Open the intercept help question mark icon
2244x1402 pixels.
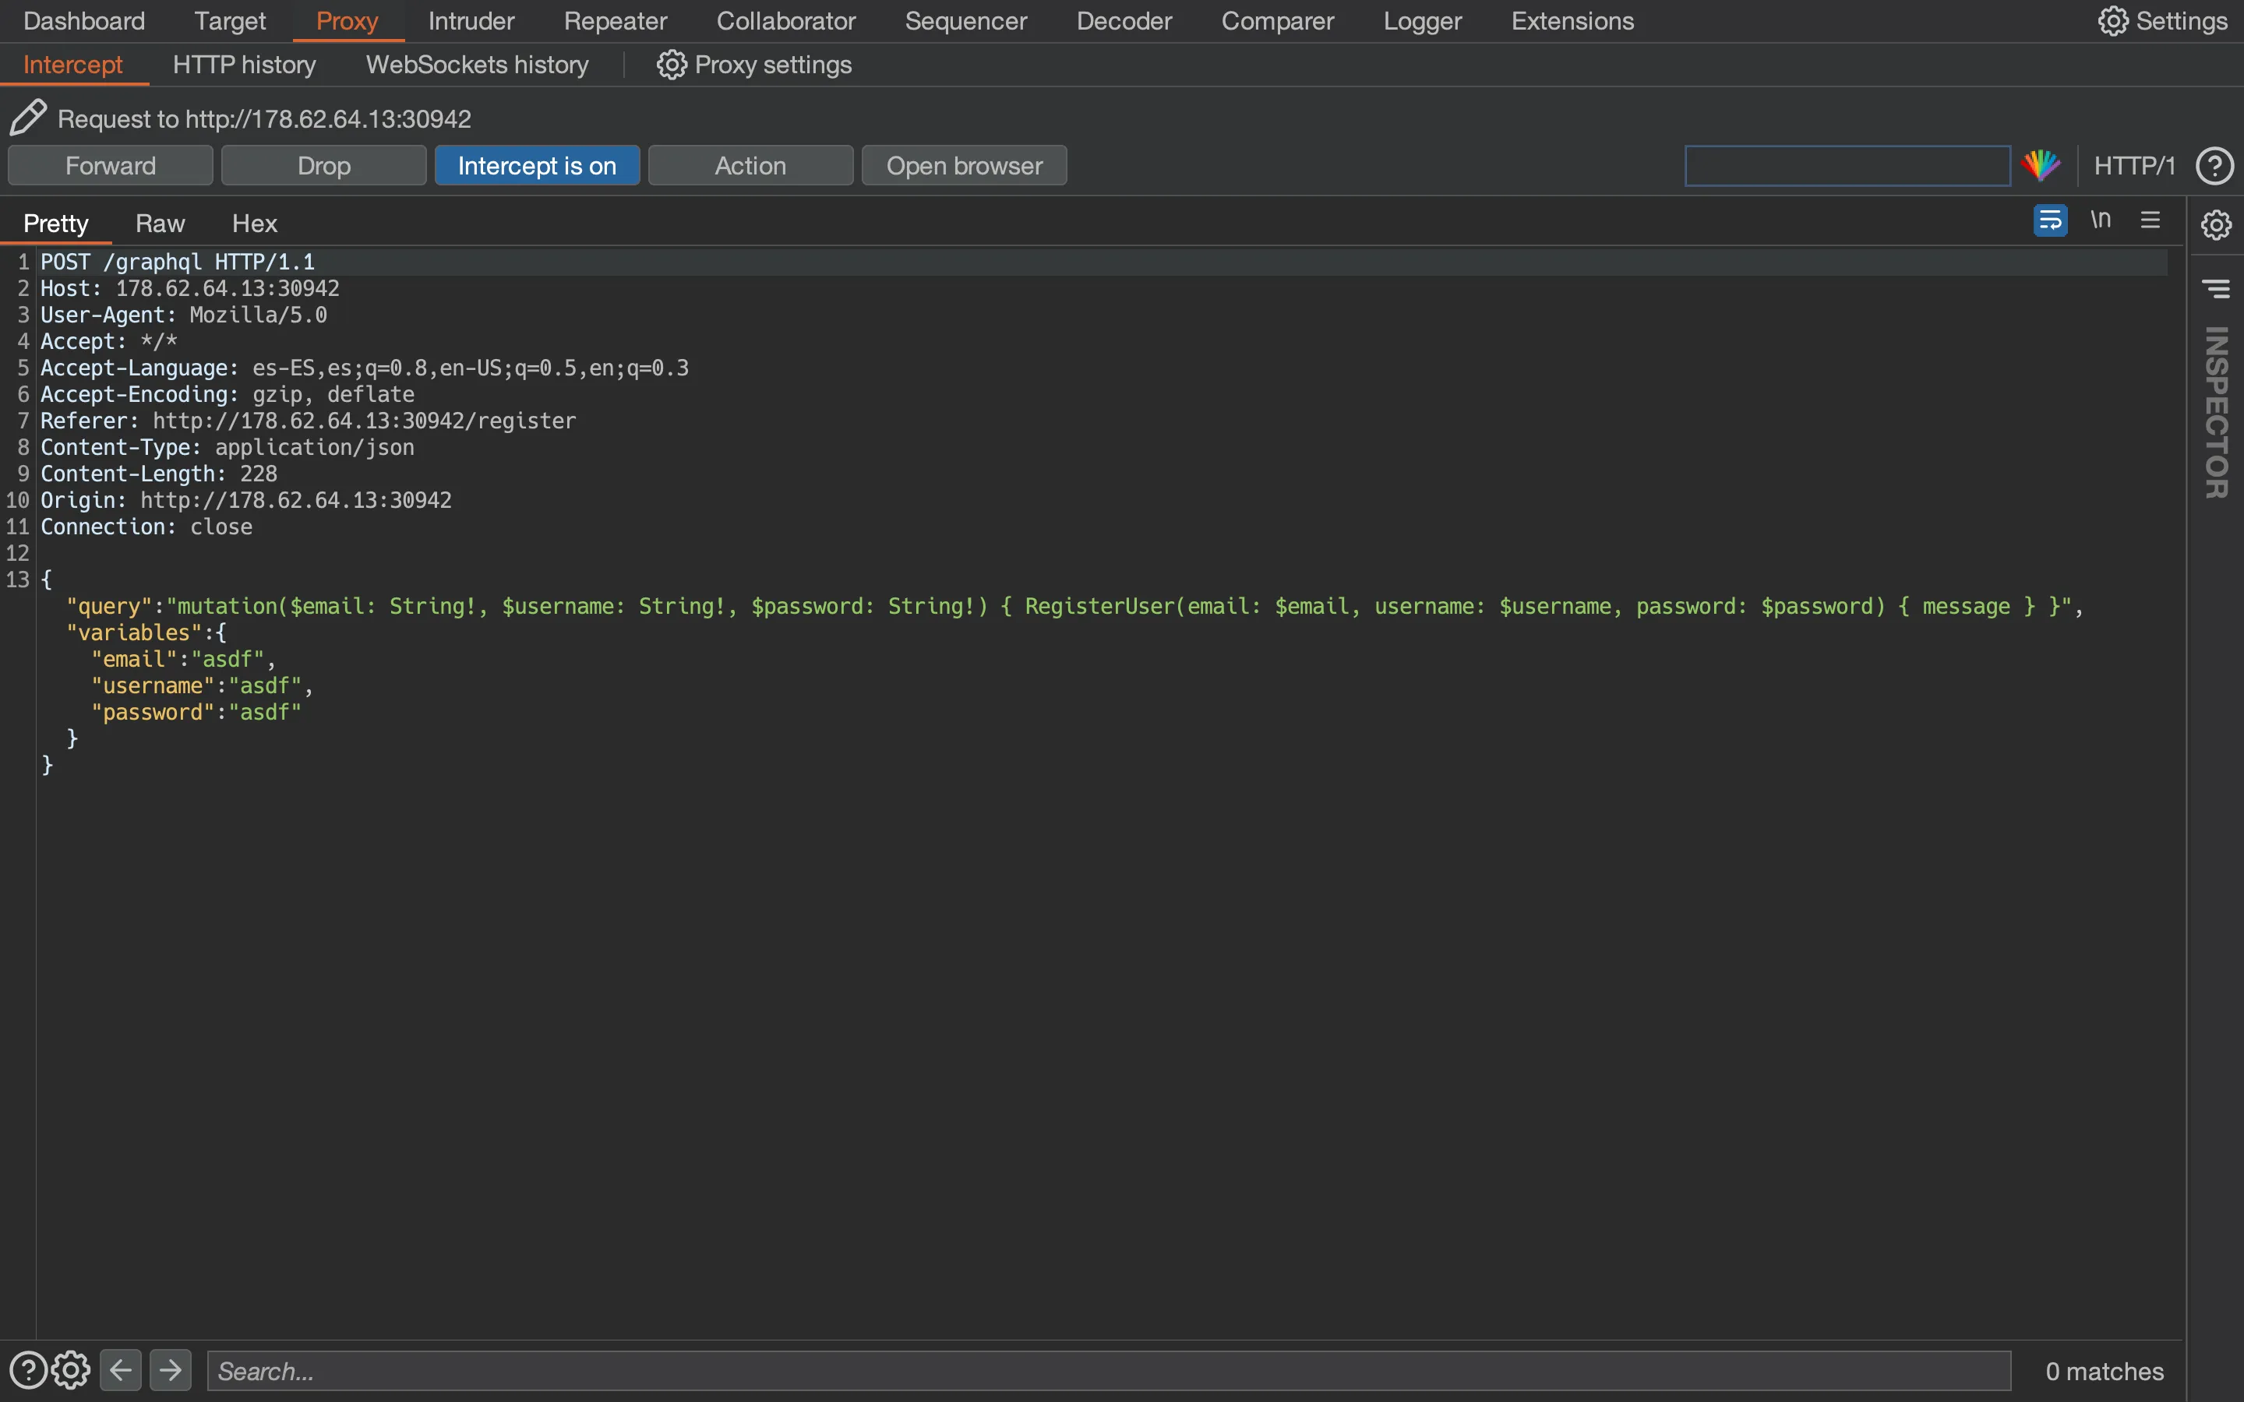click(2215, 166)
